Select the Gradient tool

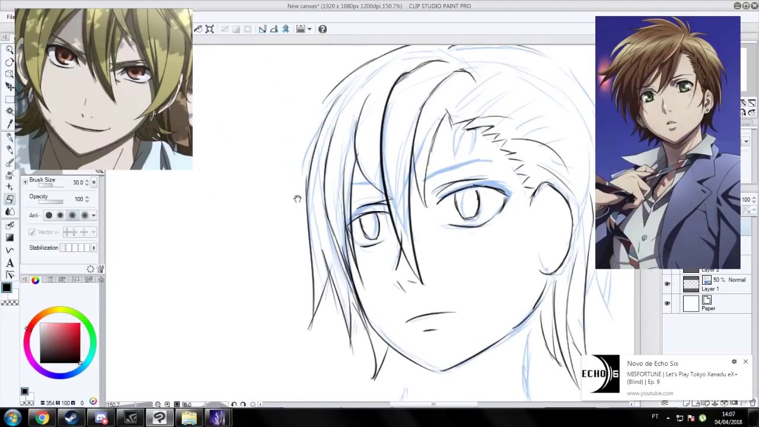pyautogui.click(x=9, y=237)
